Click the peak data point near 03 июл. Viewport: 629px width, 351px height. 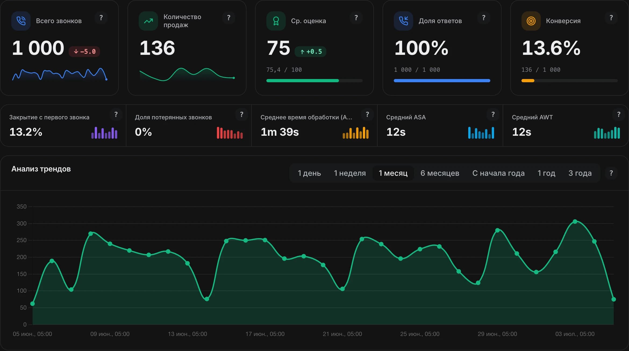click(575, 222)
